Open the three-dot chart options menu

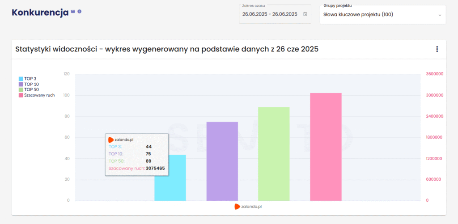(x=437, y=49)
